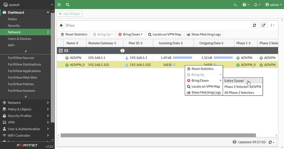Open the Bring Up toolbar dropdown
Viewport: 284px width, 149px height.
pos(103,34)
